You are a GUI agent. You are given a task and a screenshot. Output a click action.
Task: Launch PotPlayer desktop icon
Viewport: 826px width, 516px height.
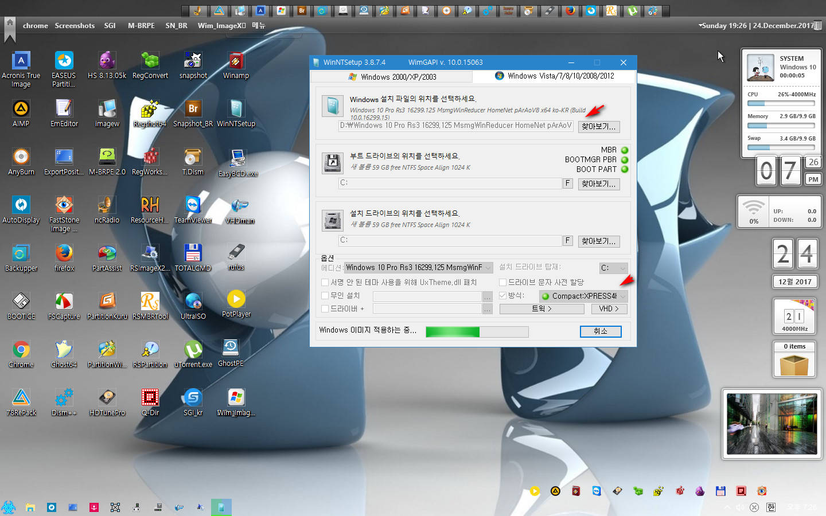[236, 304]
